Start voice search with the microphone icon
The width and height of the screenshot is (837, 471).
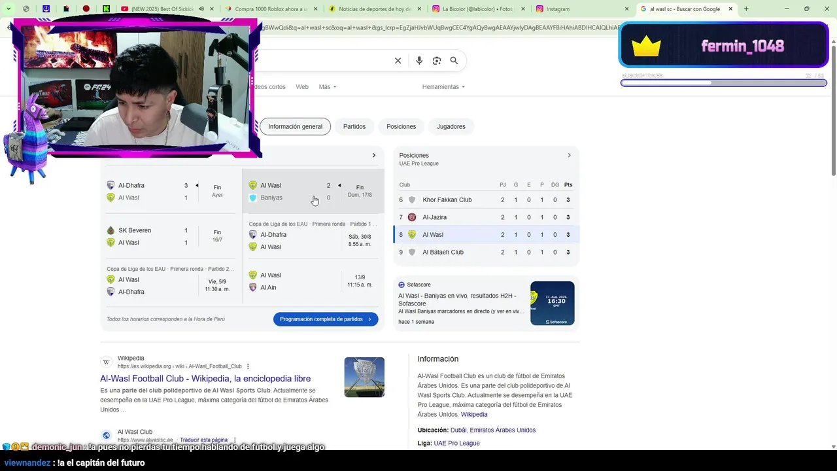(419, 61)
